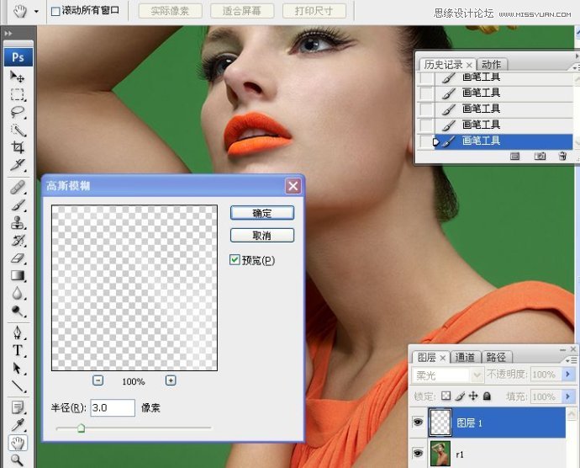Select the Lasso tool
This screenshot has height=468, width=580.
tap(18, 112)
